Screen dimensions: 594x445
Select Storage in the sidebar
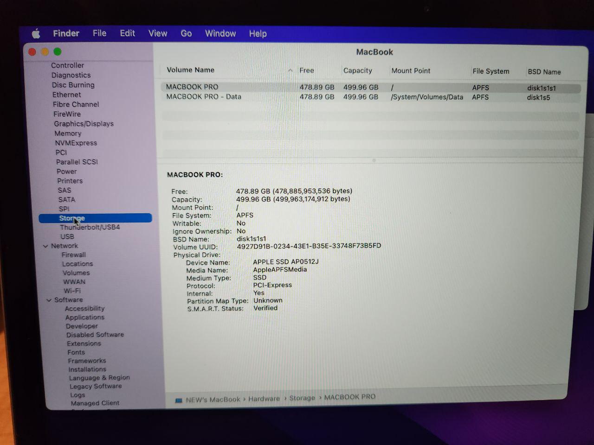point(95,218)
